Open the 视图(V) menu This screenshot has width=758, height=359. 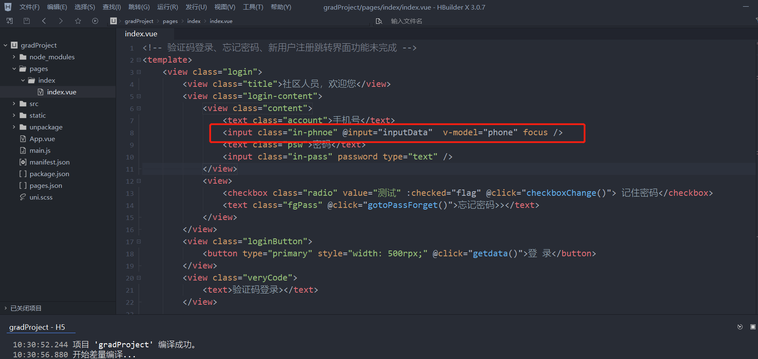(x=225, y=7)
